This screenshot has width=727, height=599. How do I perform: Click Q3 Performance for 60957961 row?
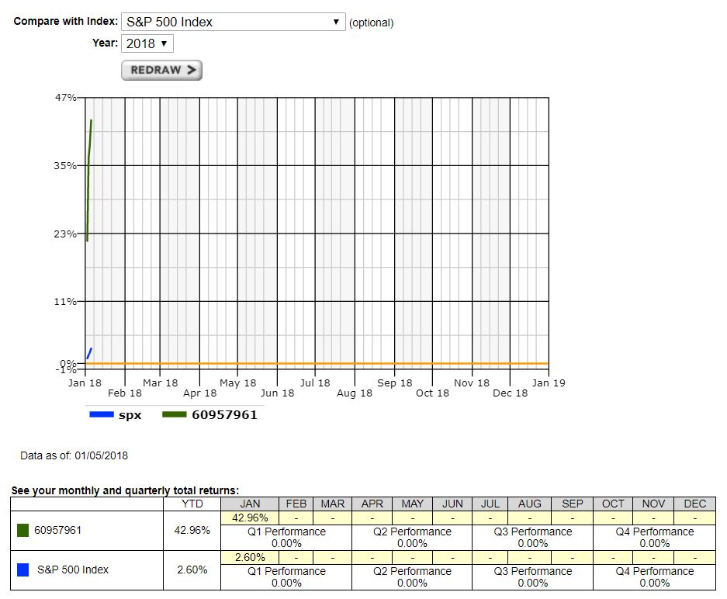click(x=532, y=538)
